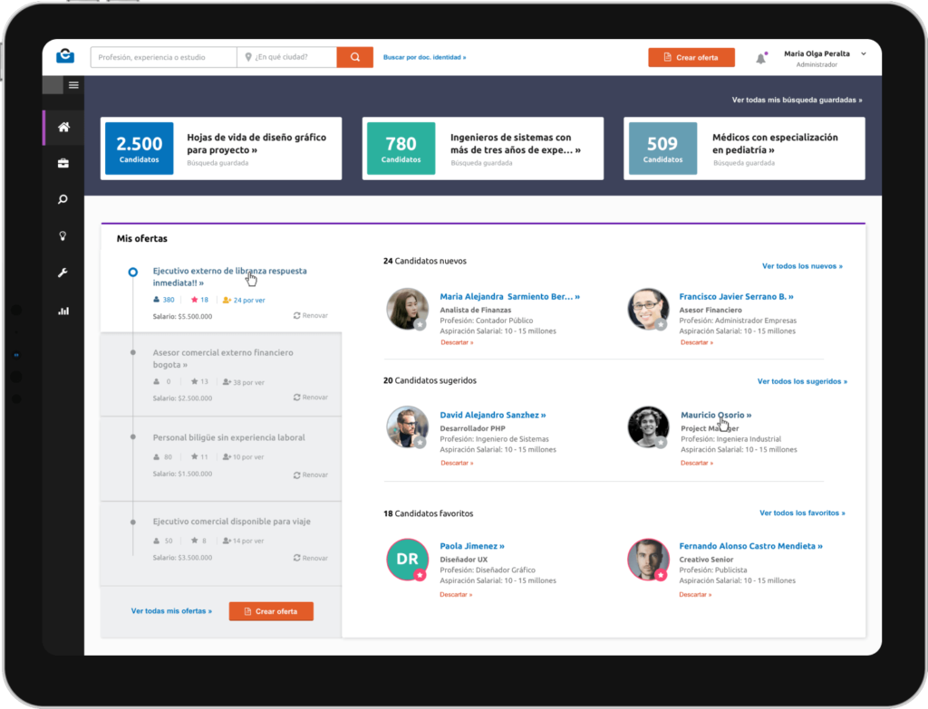This screenshot has height=709, width=928.
Task: Open the wrench tools sidebar icon
Action: 63,273
